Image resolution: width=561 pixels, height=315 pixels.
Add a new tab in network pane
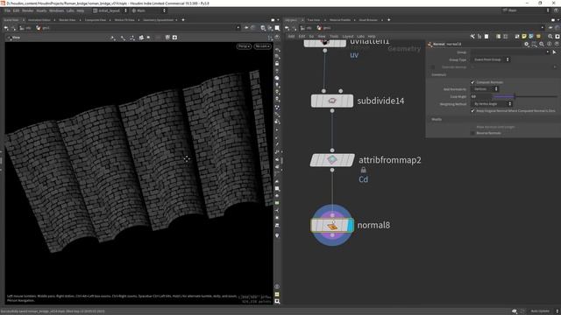coord(389,20)
